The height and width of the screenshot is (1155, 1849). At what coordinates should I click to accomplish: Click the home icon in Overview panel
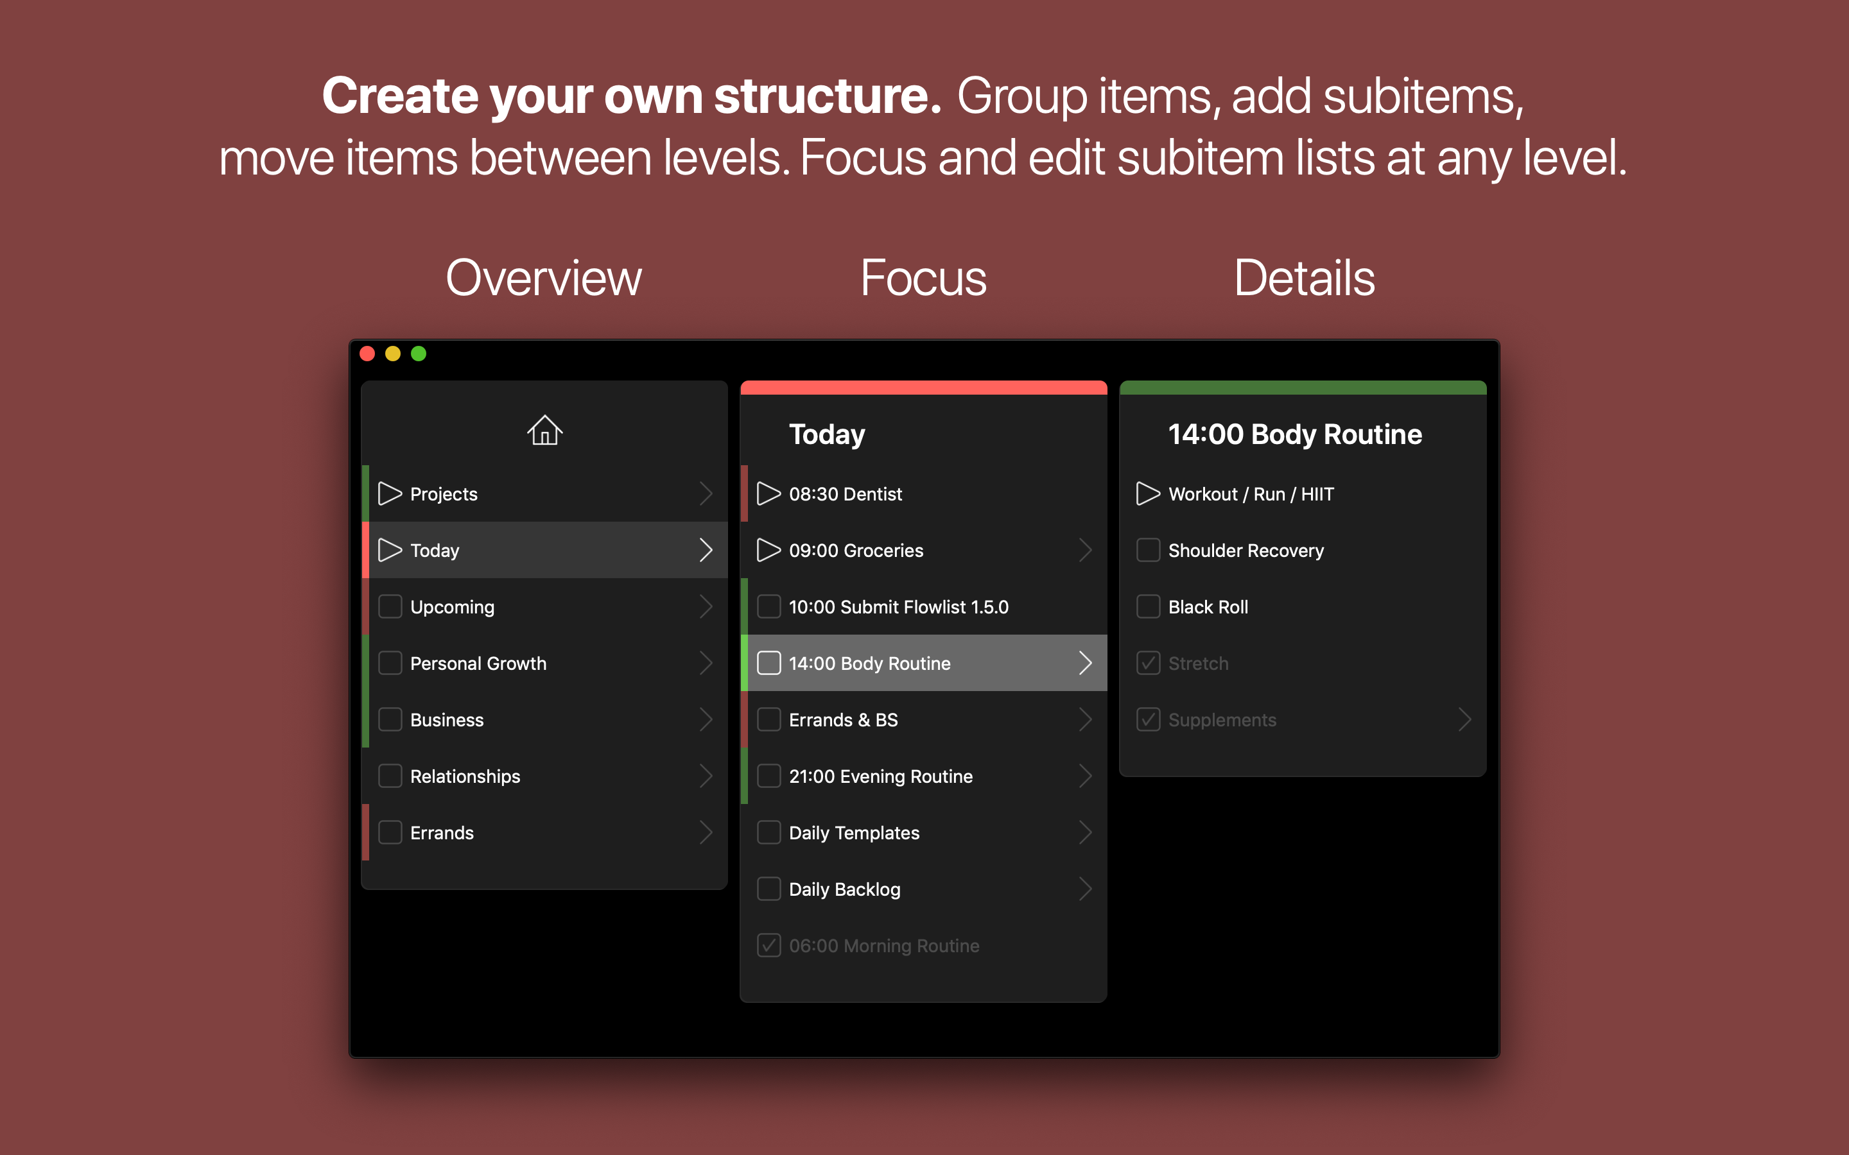coord(545,431)
